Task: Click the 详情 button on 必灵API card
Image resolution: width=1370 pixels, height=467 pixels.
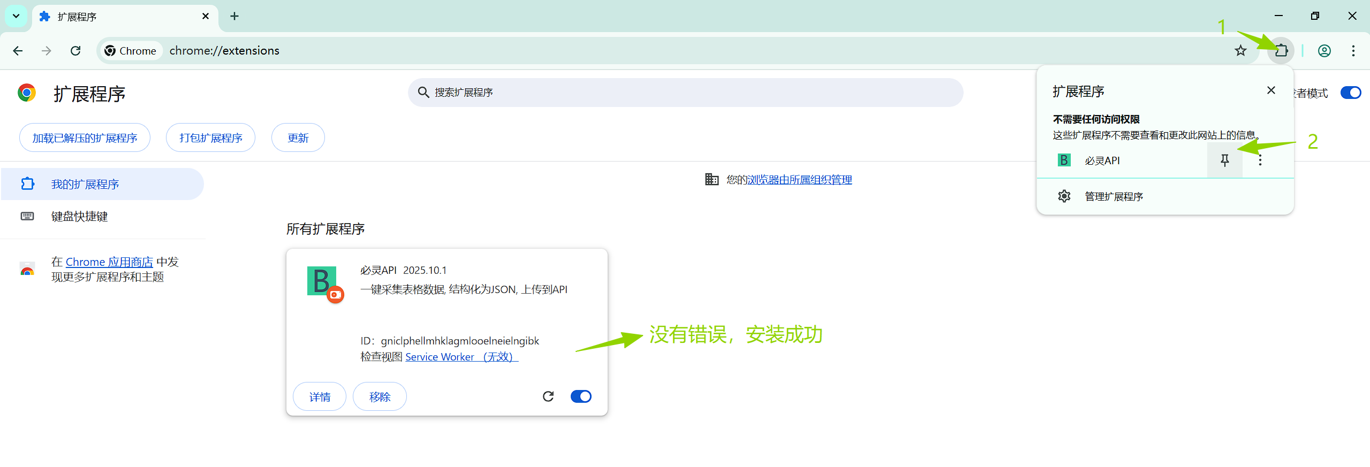Action: coord(320,396)
